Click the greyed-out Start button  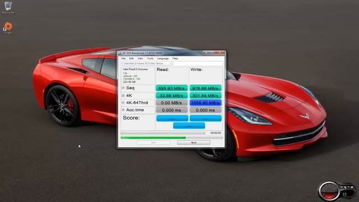tap(154, 143)
